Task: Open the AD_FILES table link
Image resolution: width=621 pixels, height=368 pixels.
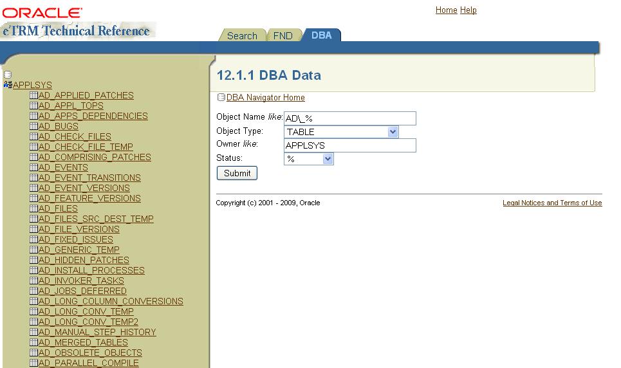Action: point(58,208)
